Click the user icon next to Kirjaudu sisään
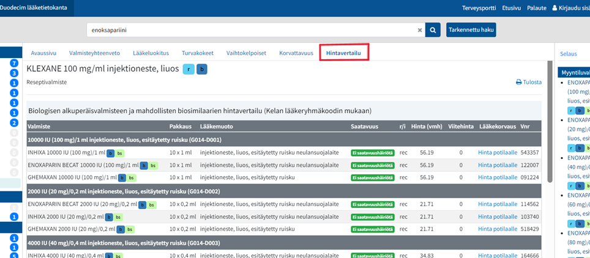Image resolution: width=590 pixels, height=258 pixels. pyautogui.click(x=555, y=8)
